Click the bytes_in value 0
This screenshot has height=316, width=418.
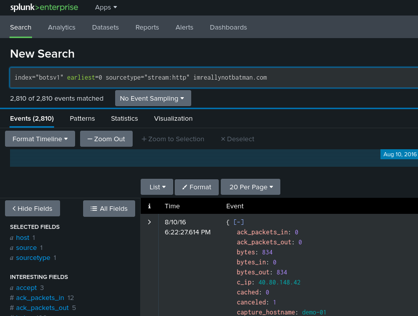tap(275, 262)
